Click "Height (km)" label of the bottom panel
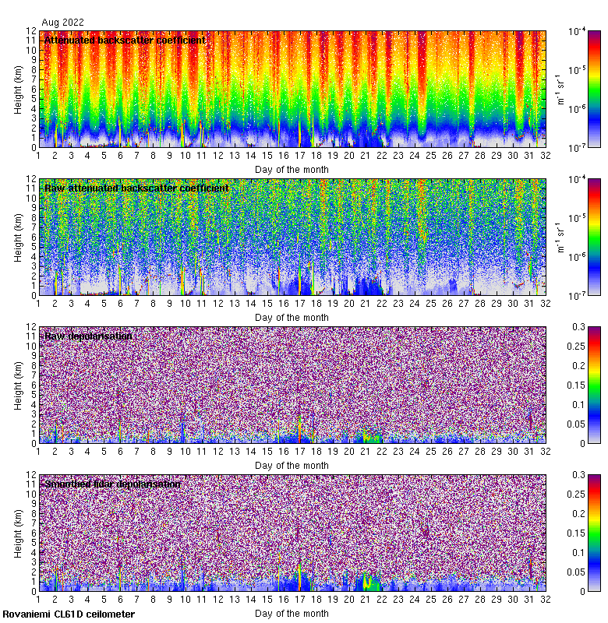The width and height of the screenshot is (608, 623). (x=18, y=533)
